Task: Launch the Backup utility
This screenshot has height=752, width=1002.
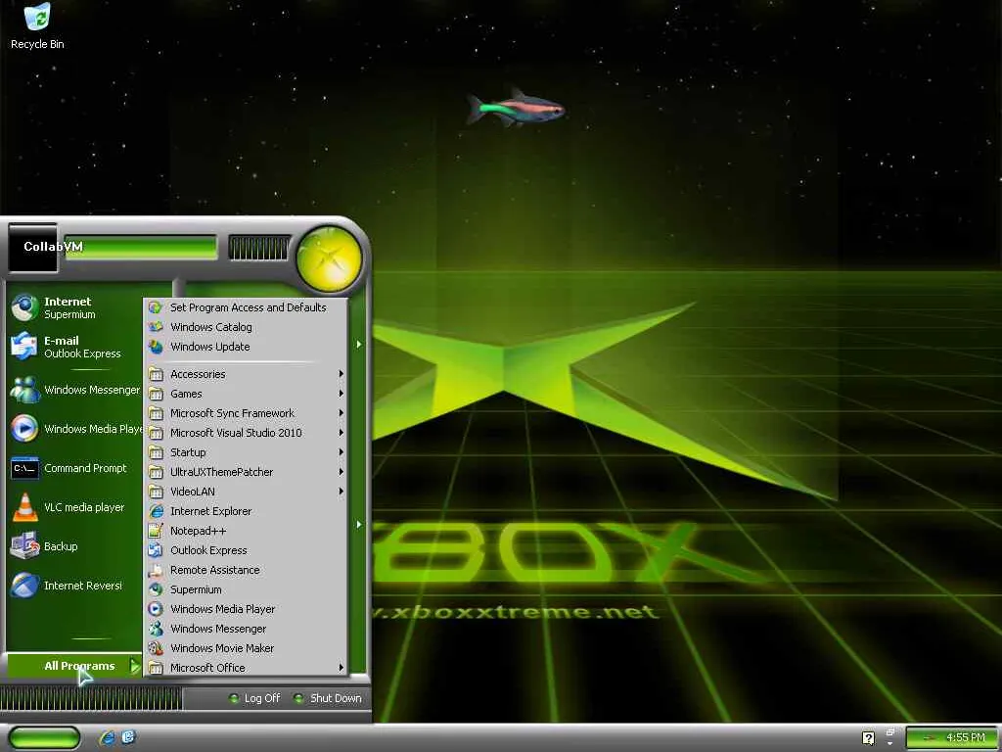Action: 74,546
